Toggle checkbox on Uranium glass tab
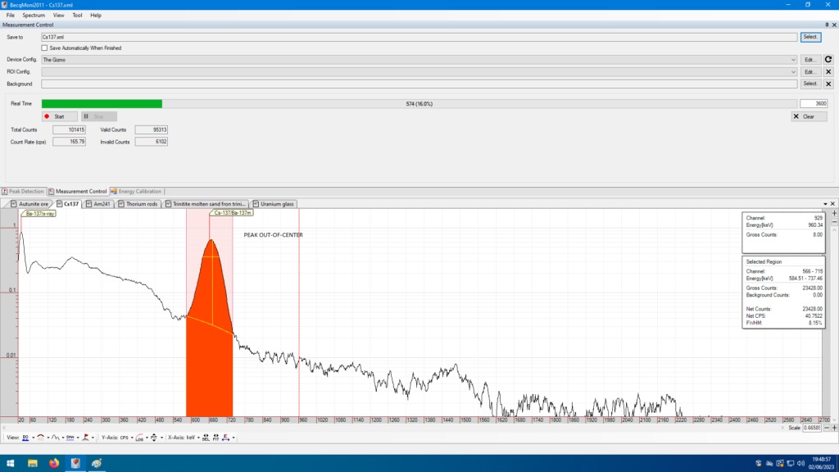Image resolution: width=839 pixels, height=472 pixels. click(x=256, y=204)
